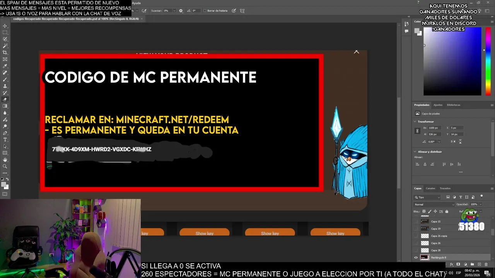The image size is (495, 278).
Task: Create a new layer icon
Action: (479, 264)
